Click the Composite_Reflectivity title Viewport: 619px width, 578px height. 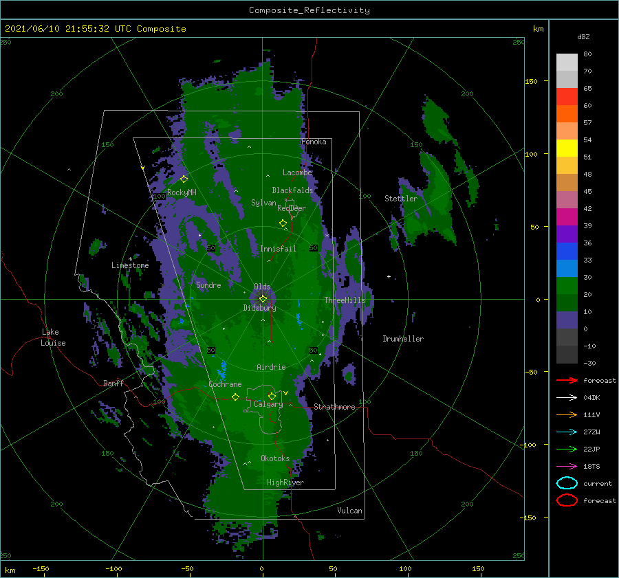(x=309, y=10)
